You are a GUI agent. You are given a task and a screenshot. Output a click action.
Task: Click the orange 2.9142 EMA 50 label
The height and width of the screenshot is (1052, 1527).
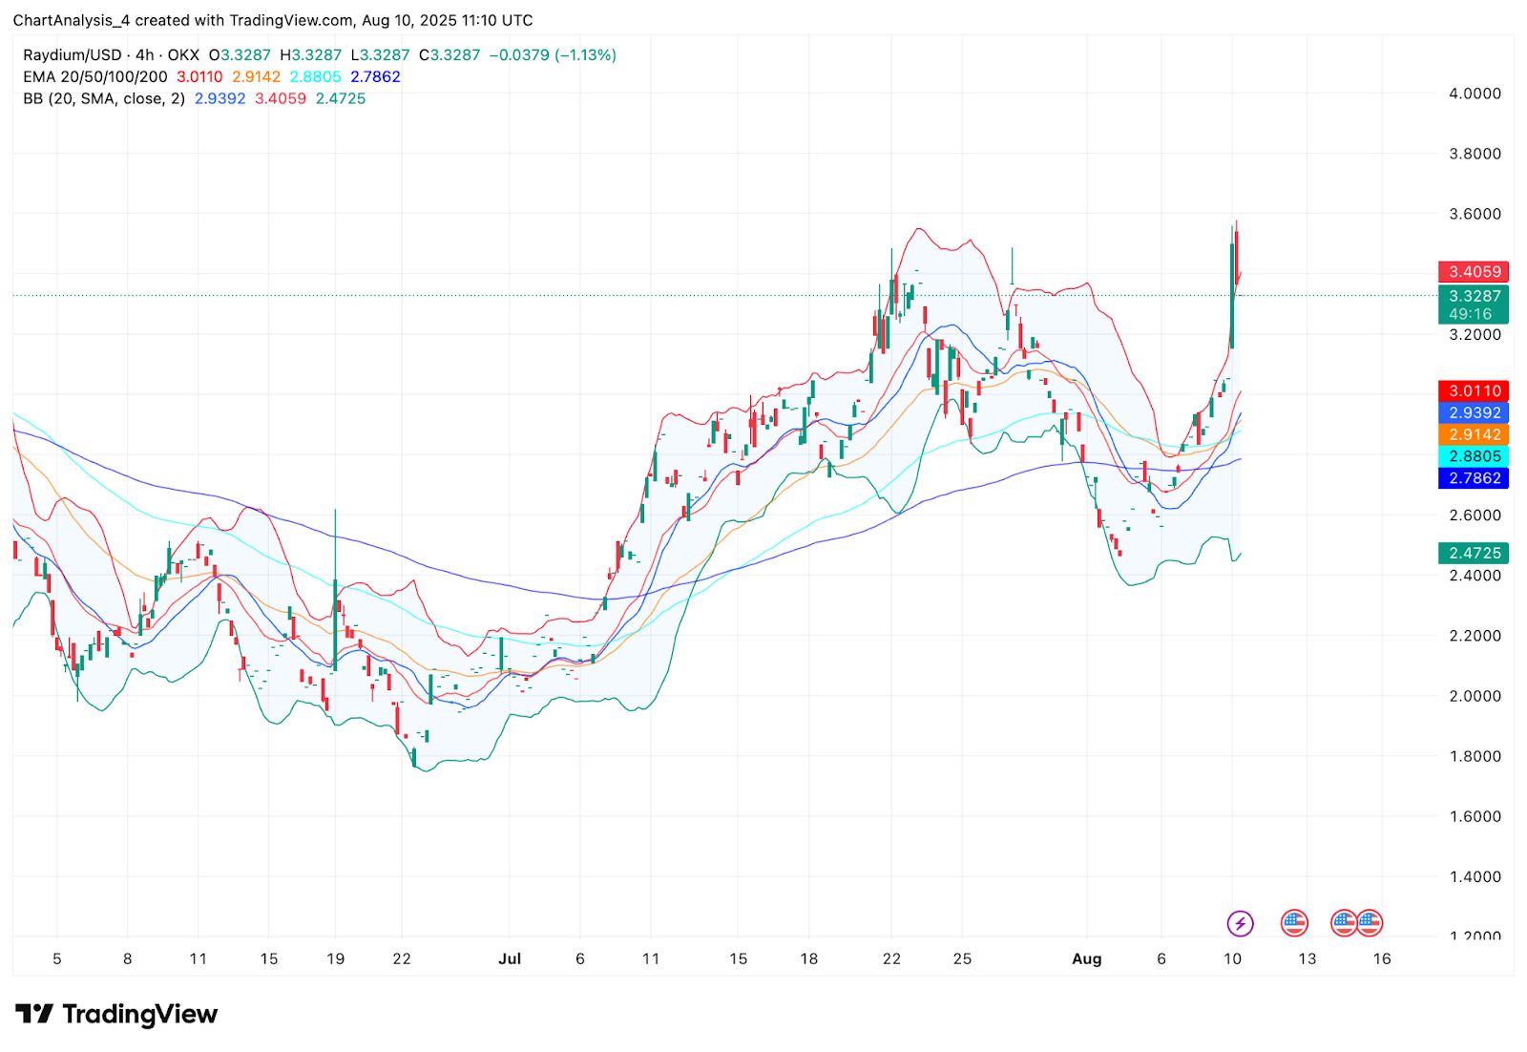[x=1474, y=434]
